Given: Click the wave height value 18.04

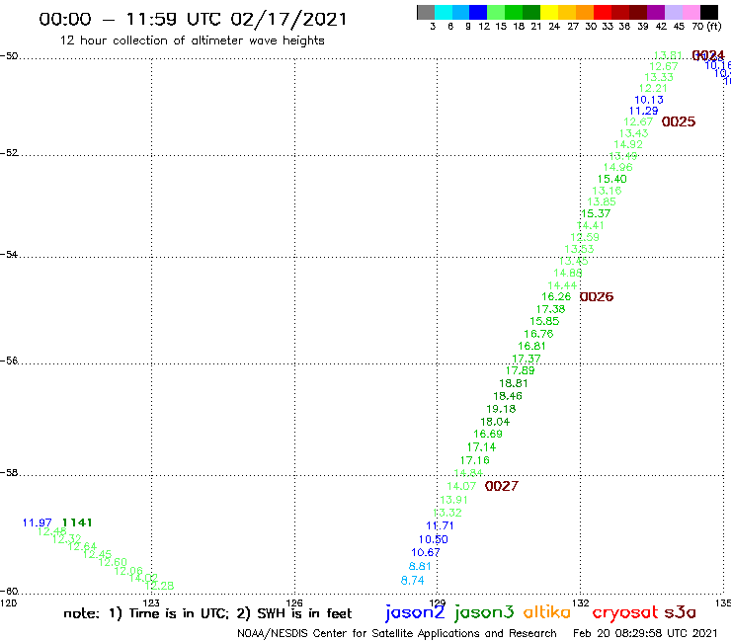Looking at the screenshot, I should click(495, 422).
